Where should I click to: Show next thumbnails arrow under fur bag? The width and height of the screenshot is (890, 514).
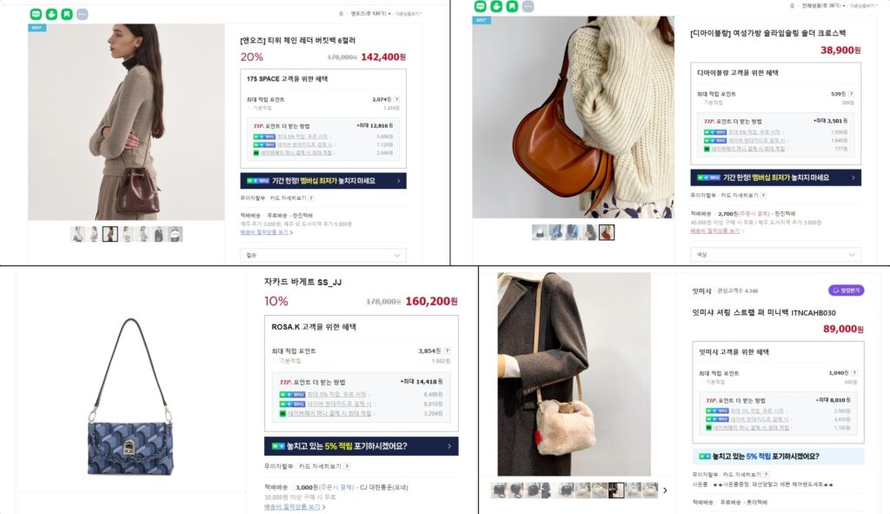pos(665,491)
